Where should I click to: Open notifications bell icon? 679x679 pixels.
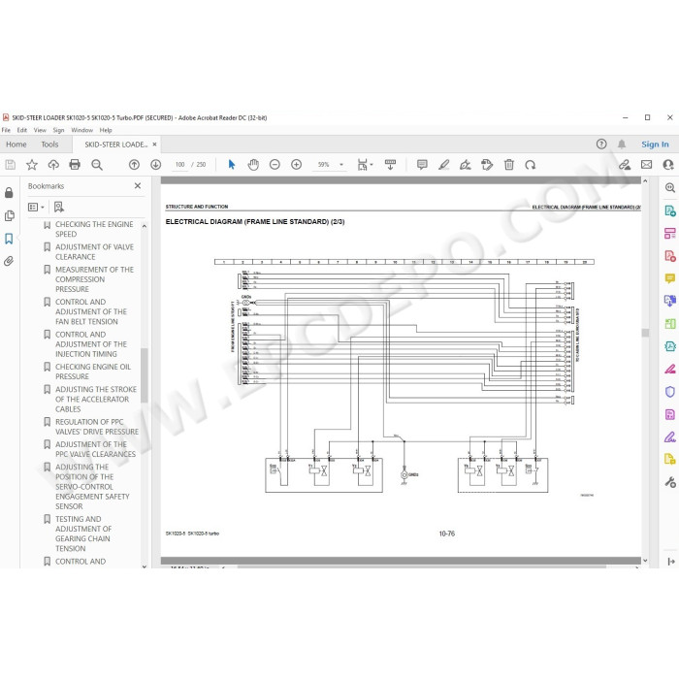[622, 145]
